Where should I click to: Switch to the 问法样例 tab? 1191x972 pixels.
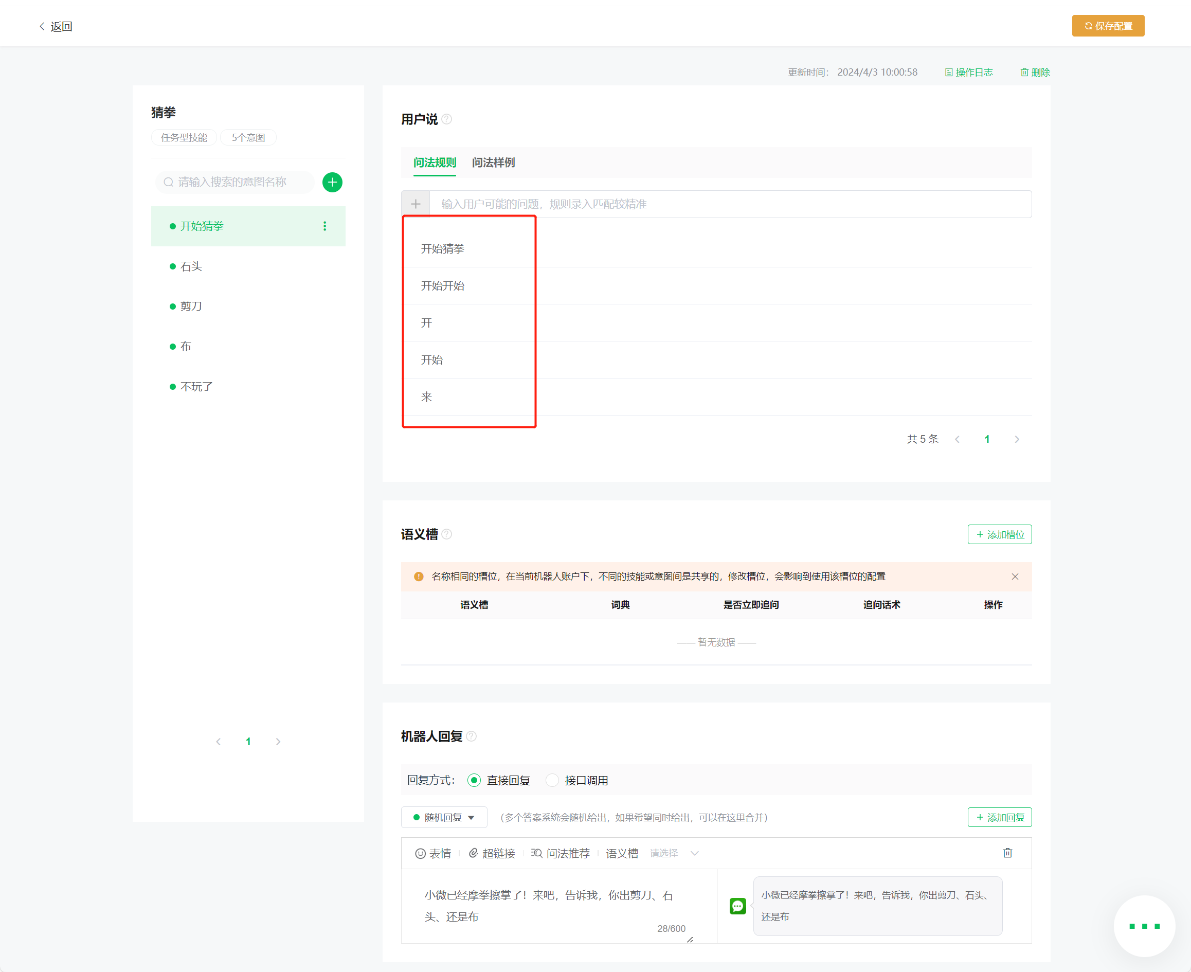pos(493,163)
